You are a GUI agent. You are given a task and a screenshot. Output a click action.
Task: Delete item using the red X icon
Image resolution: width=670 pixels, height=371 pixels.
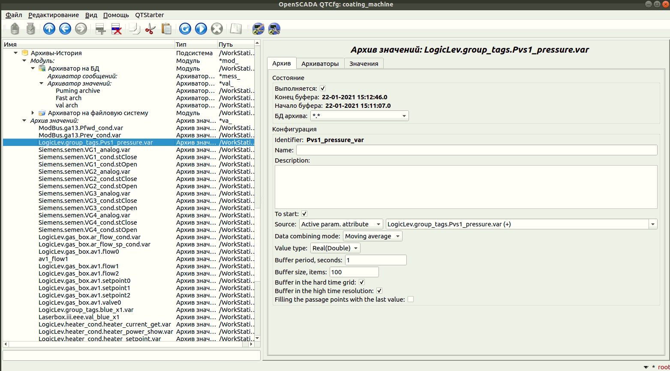[x=116, y=29]
